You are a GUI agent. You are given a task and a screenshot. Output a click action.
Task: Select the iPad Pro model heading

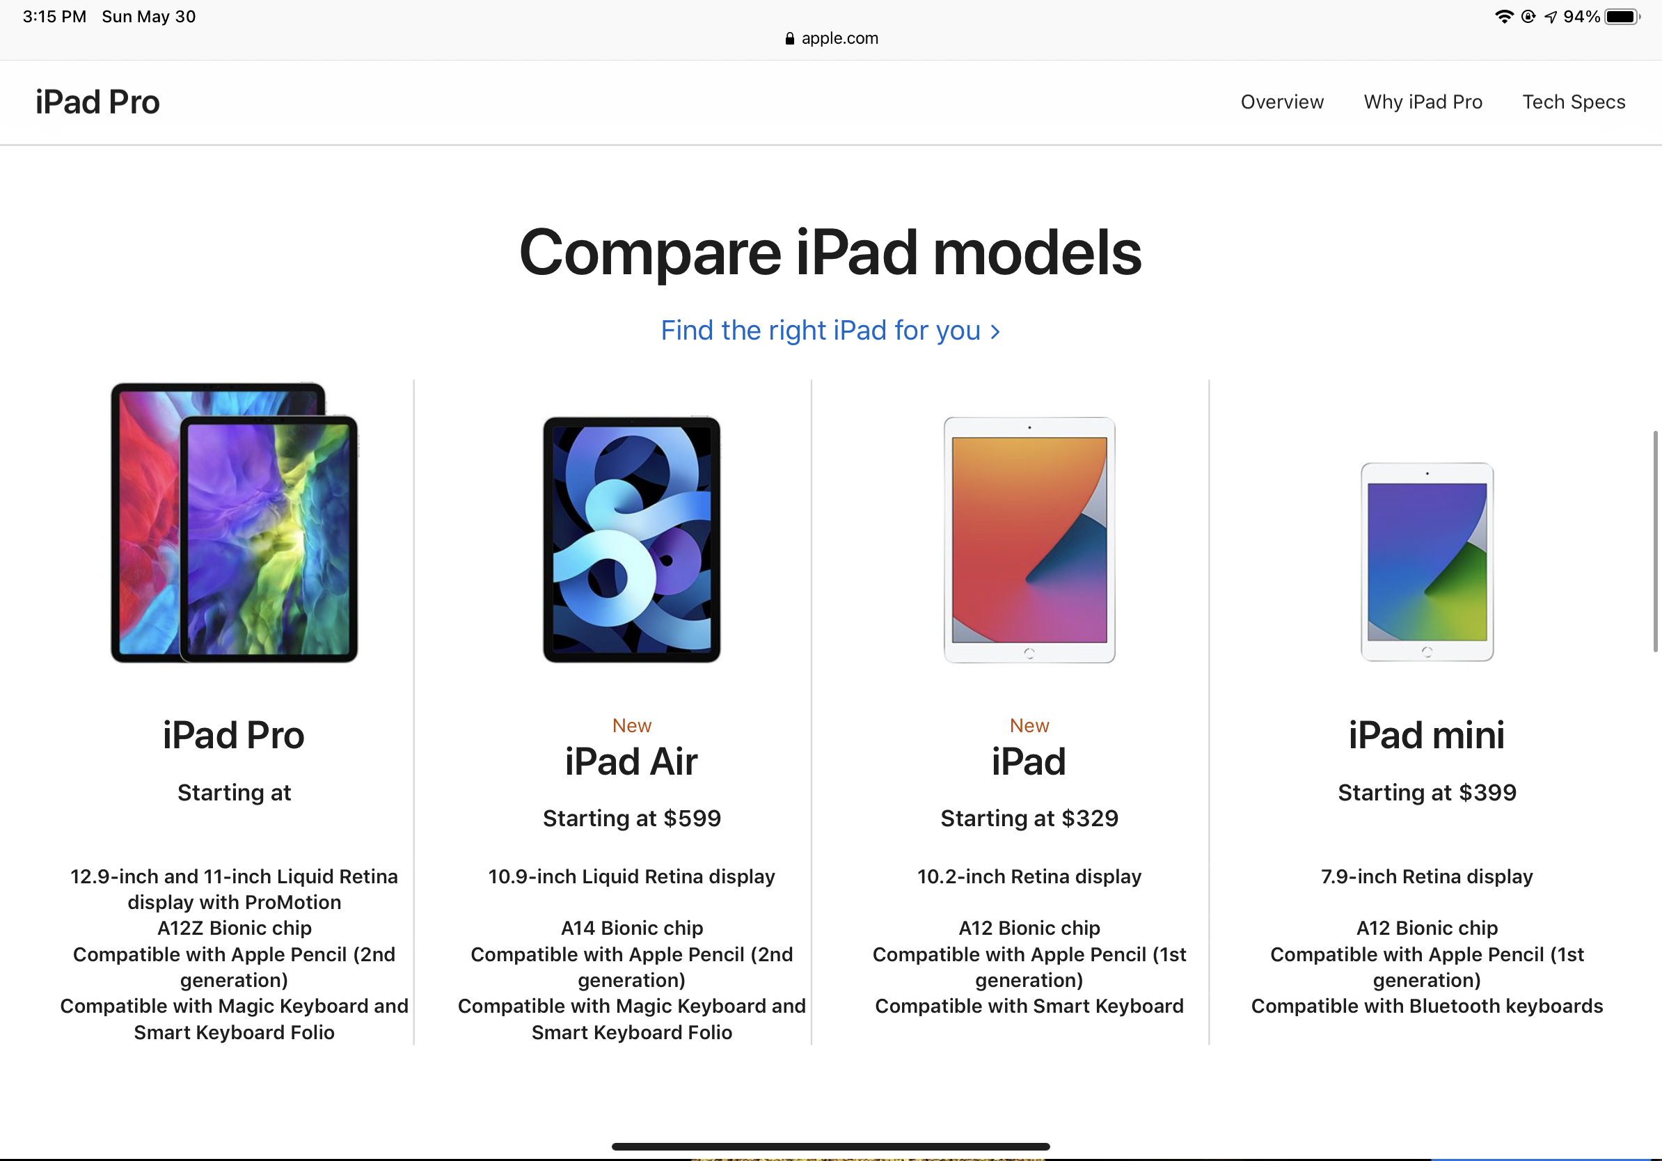coord(234,736)
